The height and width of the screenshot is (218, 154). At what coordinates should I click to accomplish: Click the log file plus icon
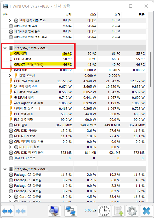click(x=118, y=211)
